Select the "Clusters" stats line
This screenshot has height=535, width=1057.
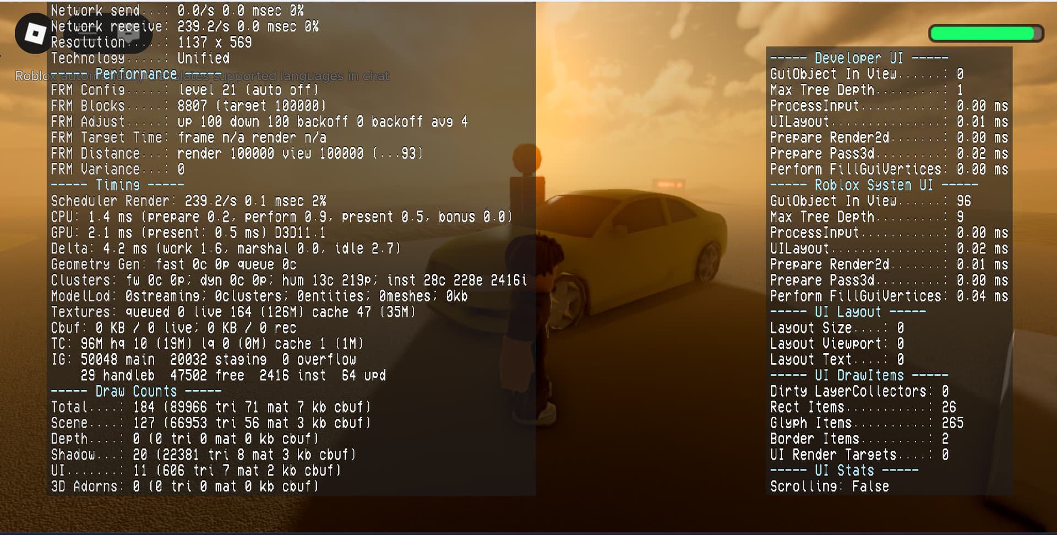[289, 280]
